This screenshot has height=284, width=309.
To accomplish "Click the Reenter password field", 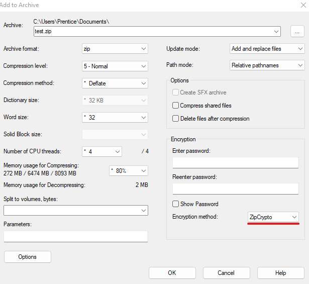I will [x=235, y=188].
